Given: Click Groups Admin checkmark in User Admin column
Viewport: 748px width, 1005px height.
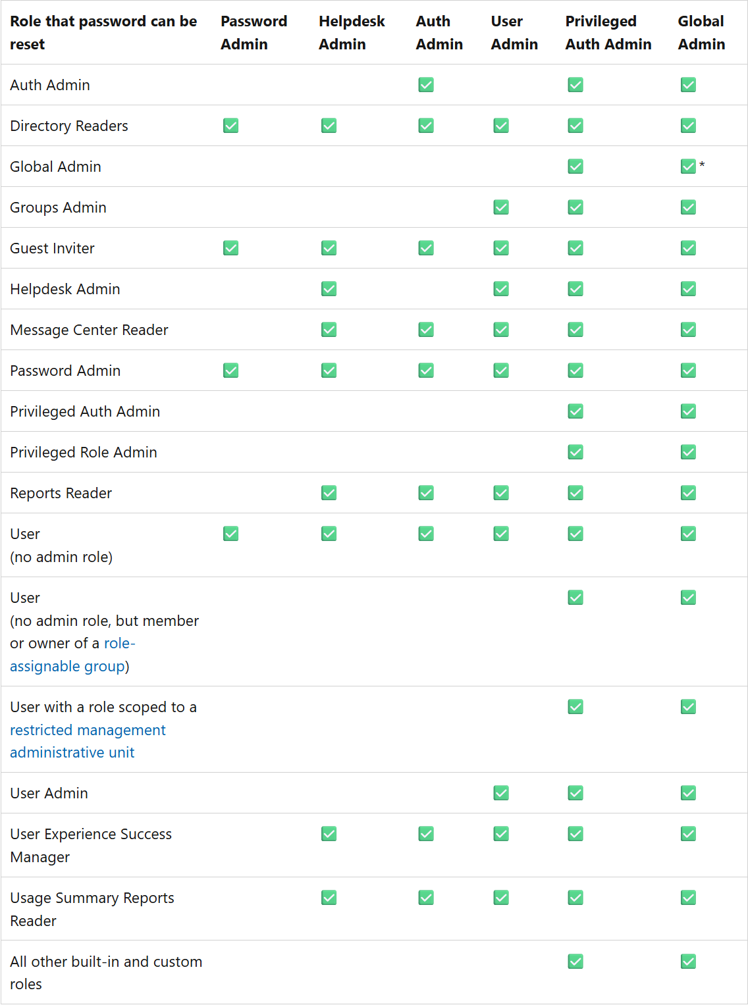Looking at the screenshot, I should tap(501, 207).
